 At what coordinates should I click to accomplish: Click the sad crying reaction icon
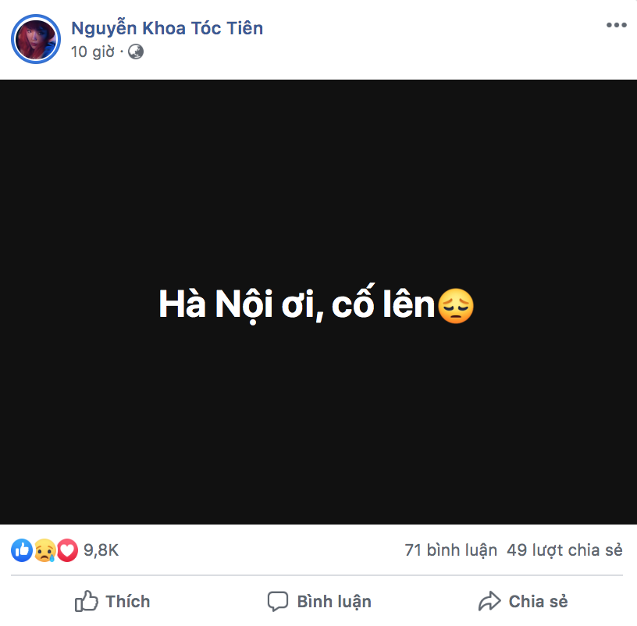coord(44,550)
